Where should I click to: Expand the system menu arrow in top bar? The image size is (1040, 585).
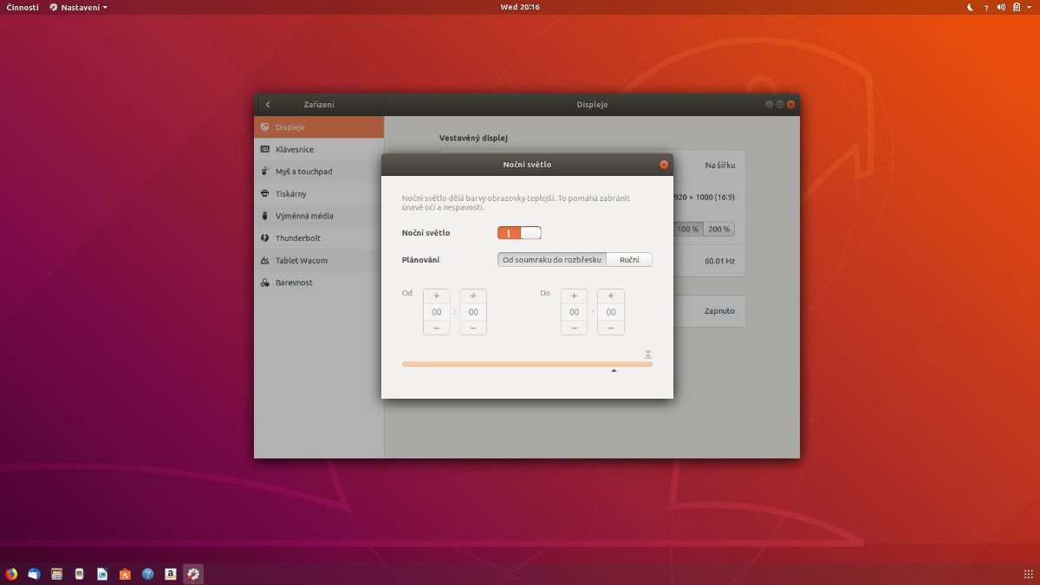coord(1030,7)
